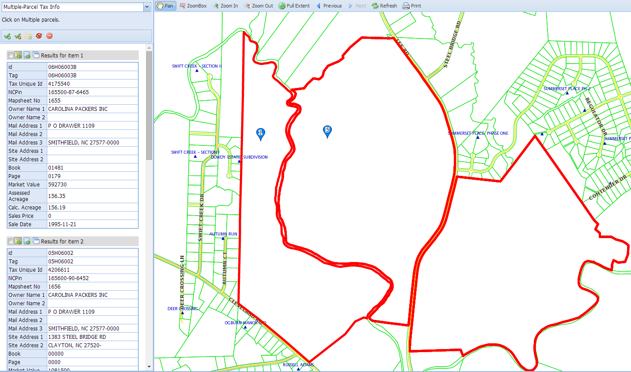Screen dimensions: 631x372
Task: Select the ZoomBox tool
Action: click(193, 6)
